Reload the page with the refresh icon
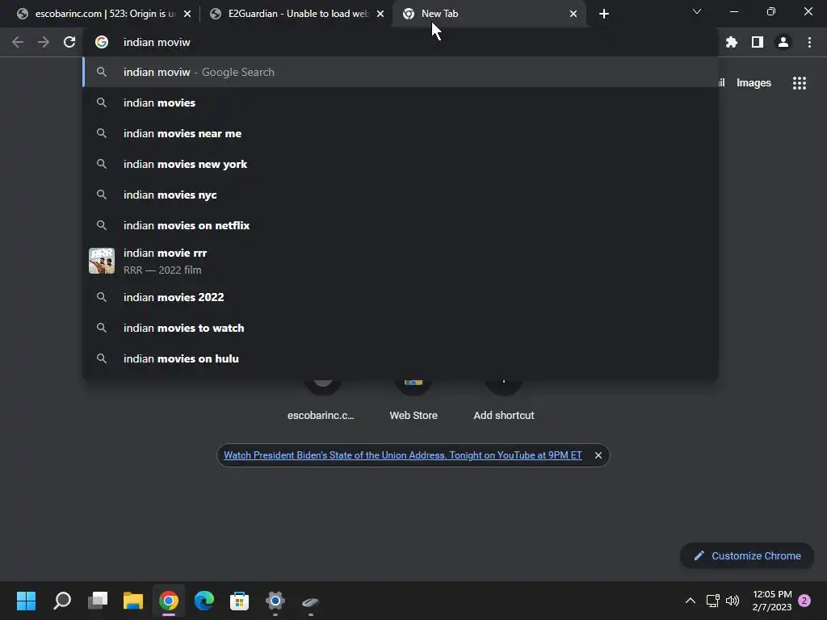Screen dimensions: 827x620 [x=69, y=42]
